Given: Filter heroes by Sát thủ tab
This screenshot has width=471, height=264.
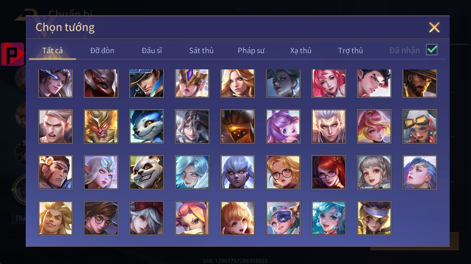Looking at the screenshot, I should [201, 50].
